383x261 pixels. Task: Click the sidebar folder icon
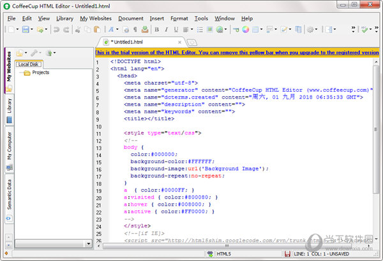(x=20, y=53)
